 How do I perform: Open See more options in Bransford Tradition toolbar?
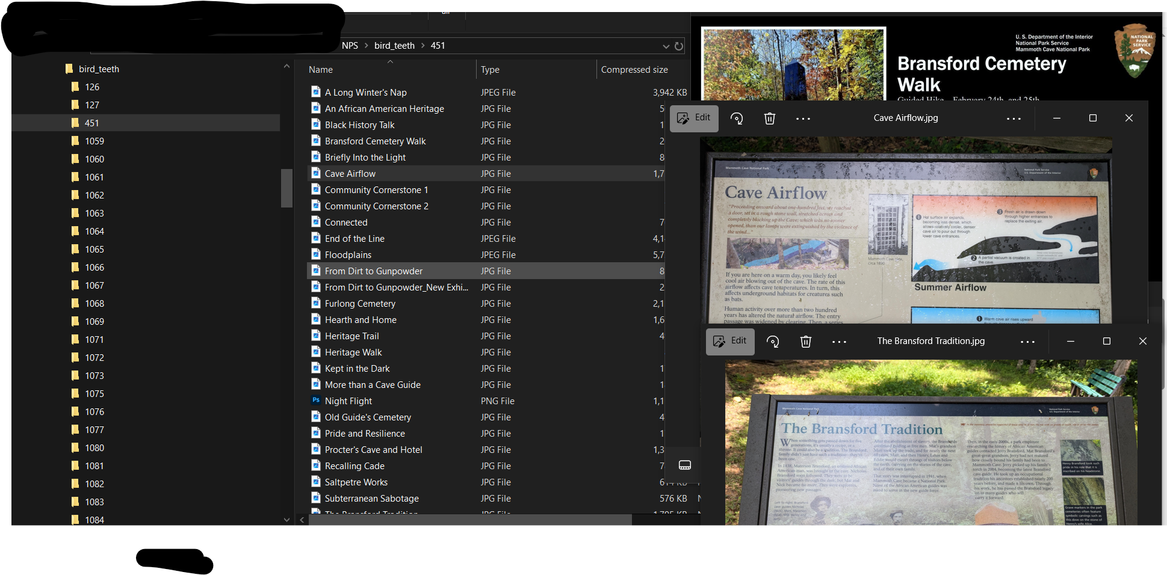point(840,341)
